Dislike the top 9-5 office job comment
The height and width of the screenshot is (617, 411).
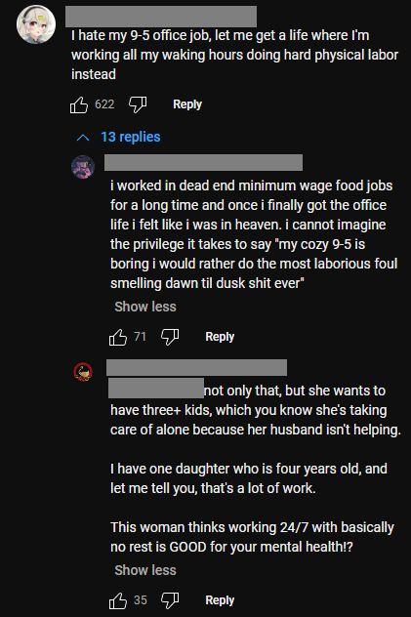click(138, 104)
